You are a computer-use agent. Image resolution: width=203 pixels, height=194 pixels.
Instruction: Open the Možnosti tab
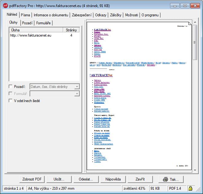132,15
